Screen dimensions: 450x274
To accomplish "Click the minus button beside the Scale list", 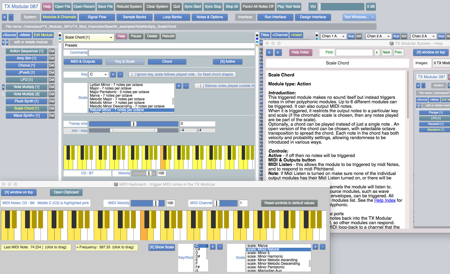I will coord(186,86).
